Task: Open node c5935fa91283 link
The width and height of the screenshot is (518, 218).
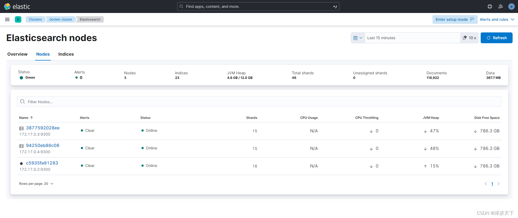Action: click(x=42, y=163)
